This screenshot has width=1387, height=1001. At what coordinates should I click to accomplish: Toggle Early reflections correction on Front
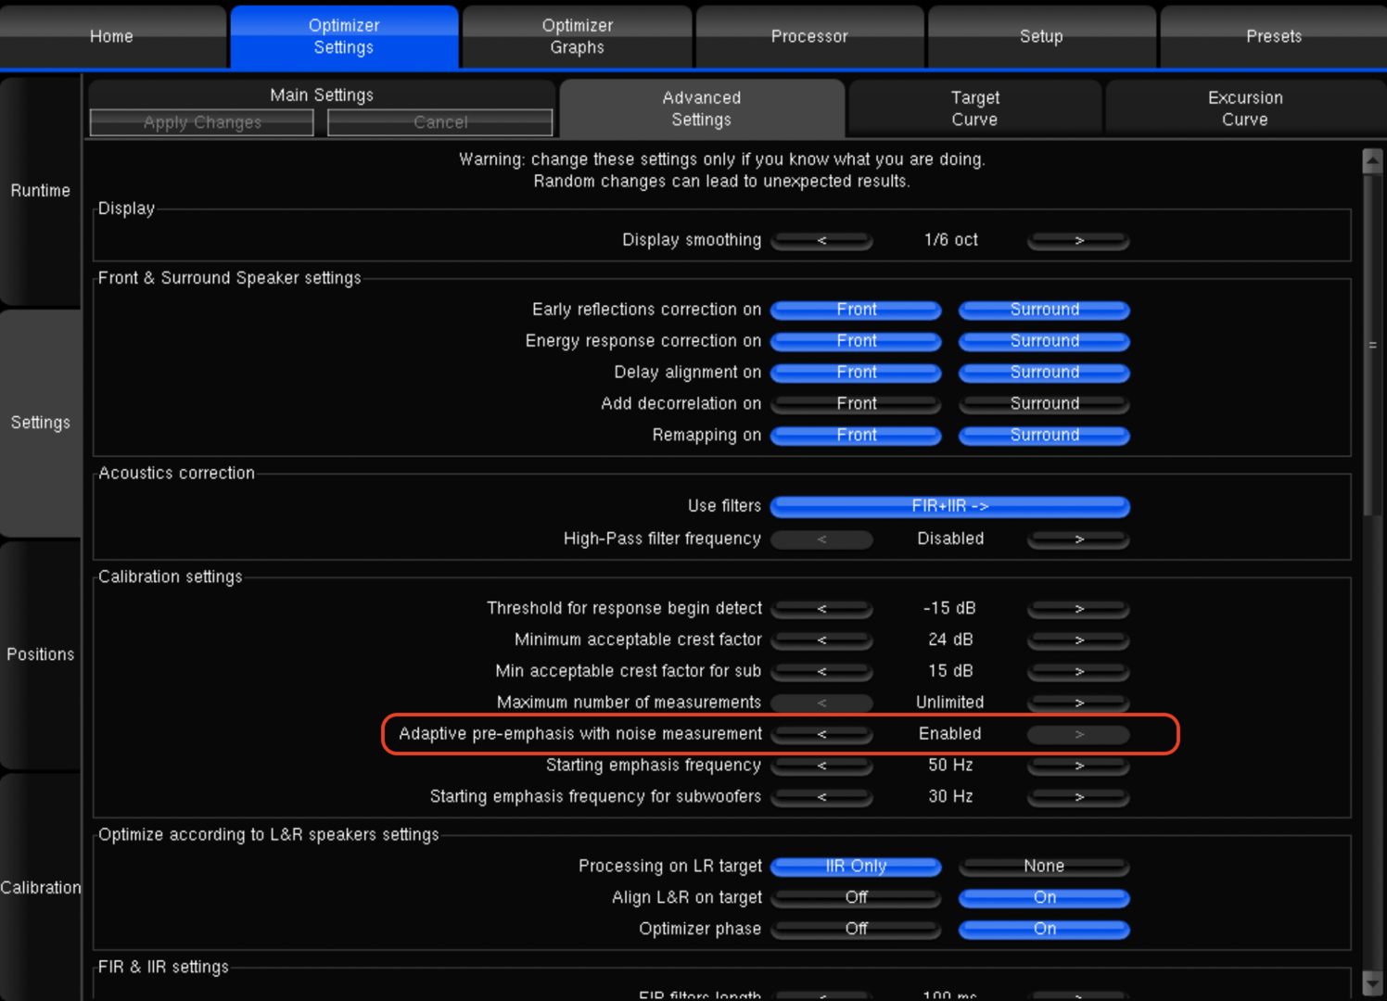click(x=856, y=310)
